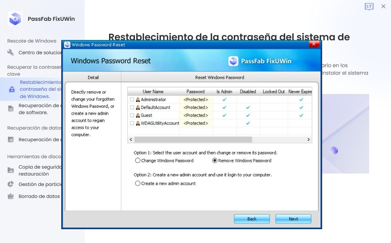Screen dimensions: 391x243
Task: Switch to the Detail tab
Action: click(93, 77)
